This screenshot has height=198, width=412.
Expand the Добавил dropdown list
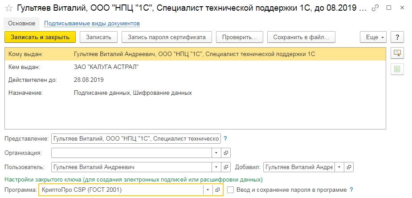pos(339,167)
